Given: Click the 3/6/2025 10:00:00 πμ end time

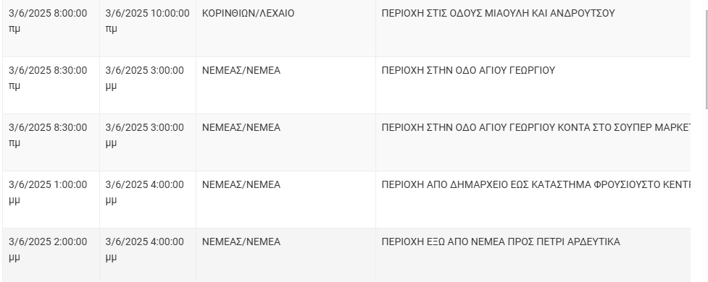Looking at the screenshot, I should pos(148,21).
